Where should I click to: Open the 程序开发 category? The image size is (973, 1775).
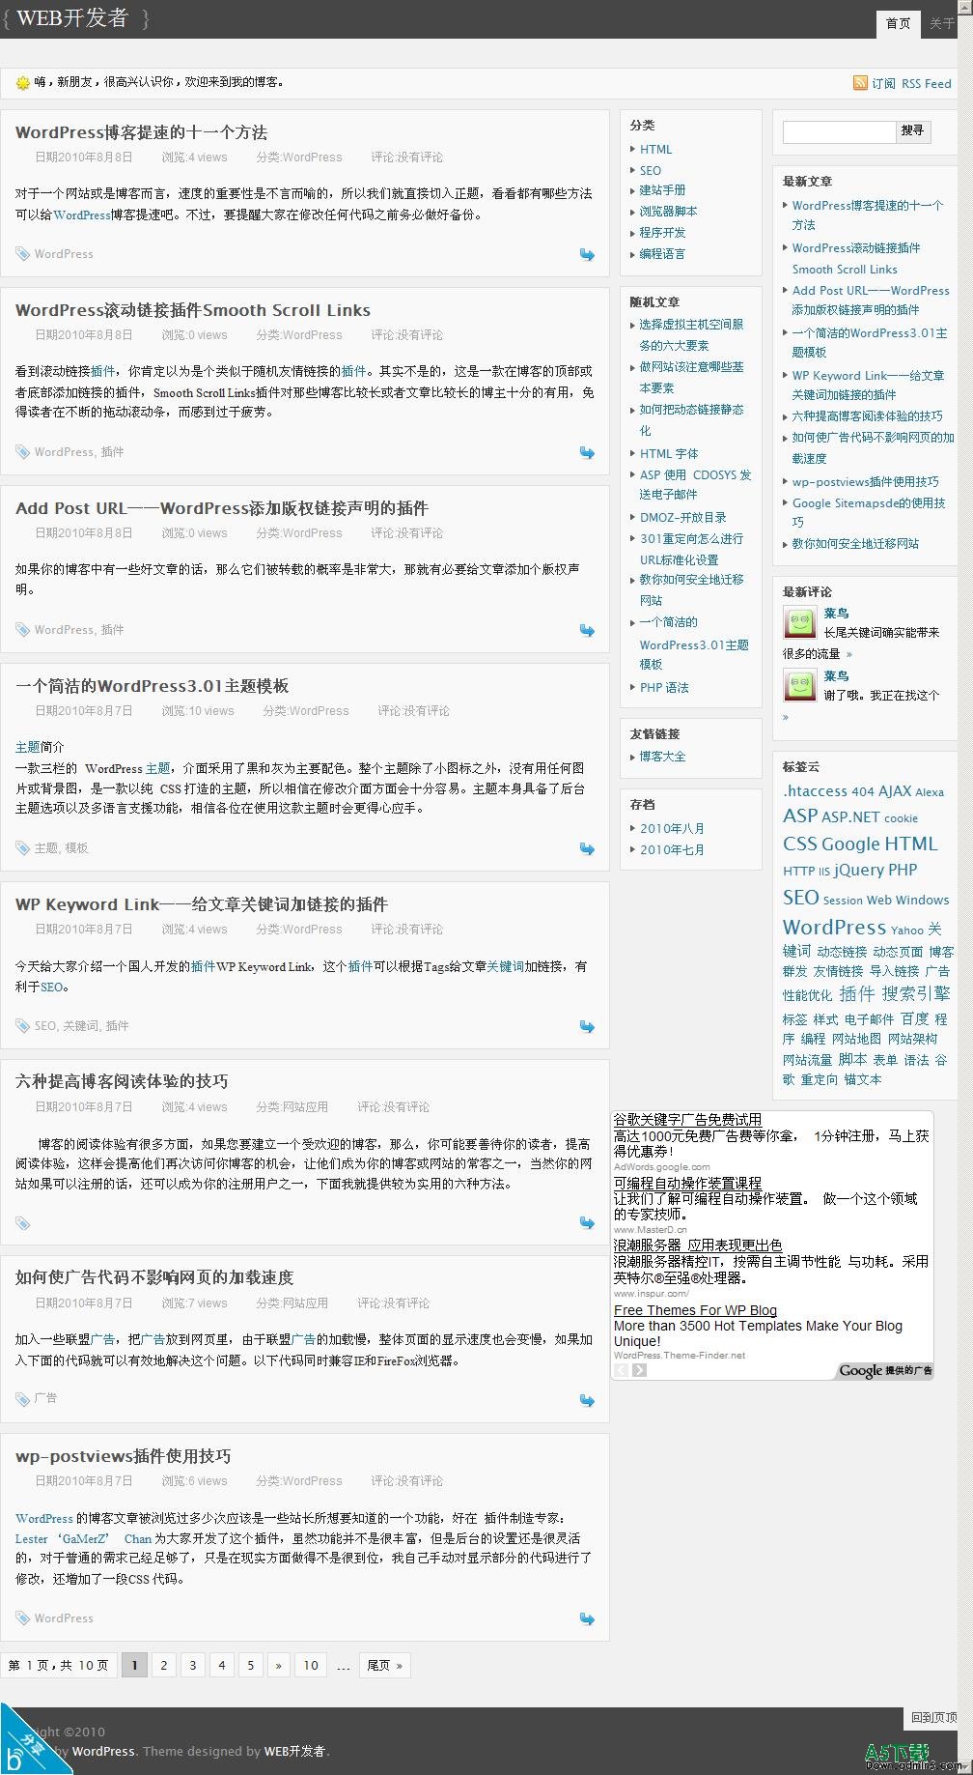(662, 233)
